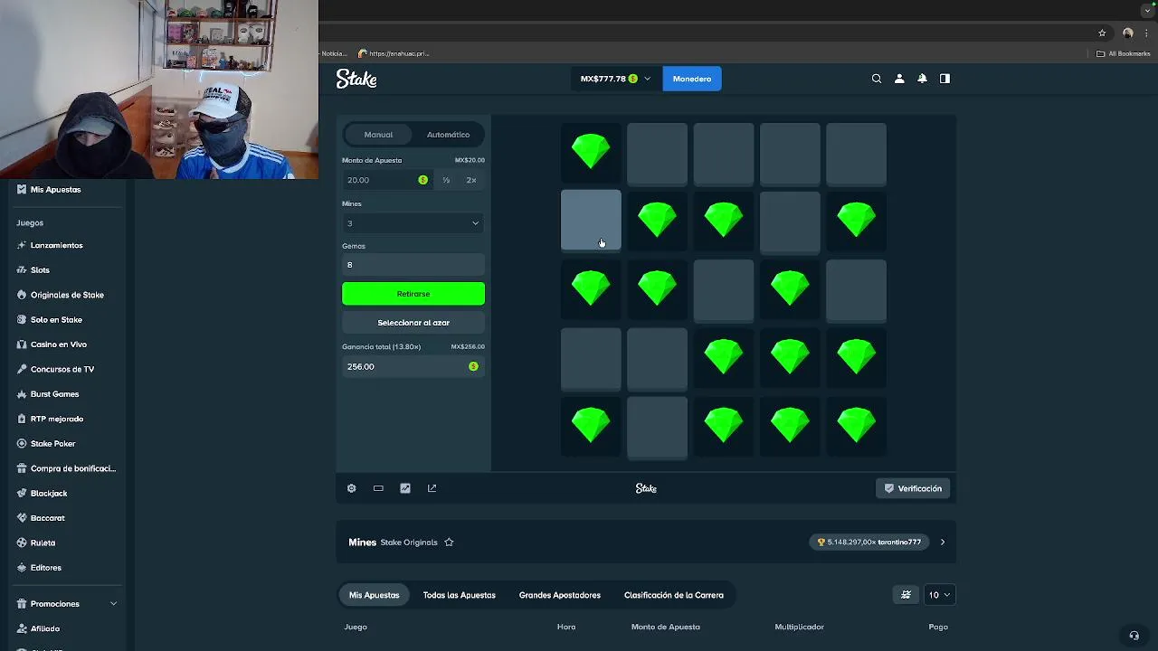Double the bet with the 2x button
The width and height of the screenshot is (1158, 651).
[x=471, y=180]
